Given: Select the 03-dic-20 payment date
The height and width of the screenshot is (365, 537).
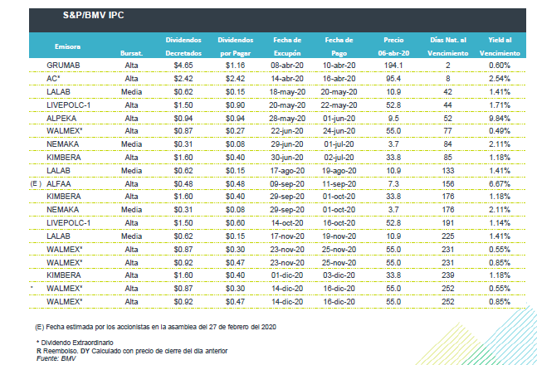Looking at the screenshot, I should pos(339,275).
